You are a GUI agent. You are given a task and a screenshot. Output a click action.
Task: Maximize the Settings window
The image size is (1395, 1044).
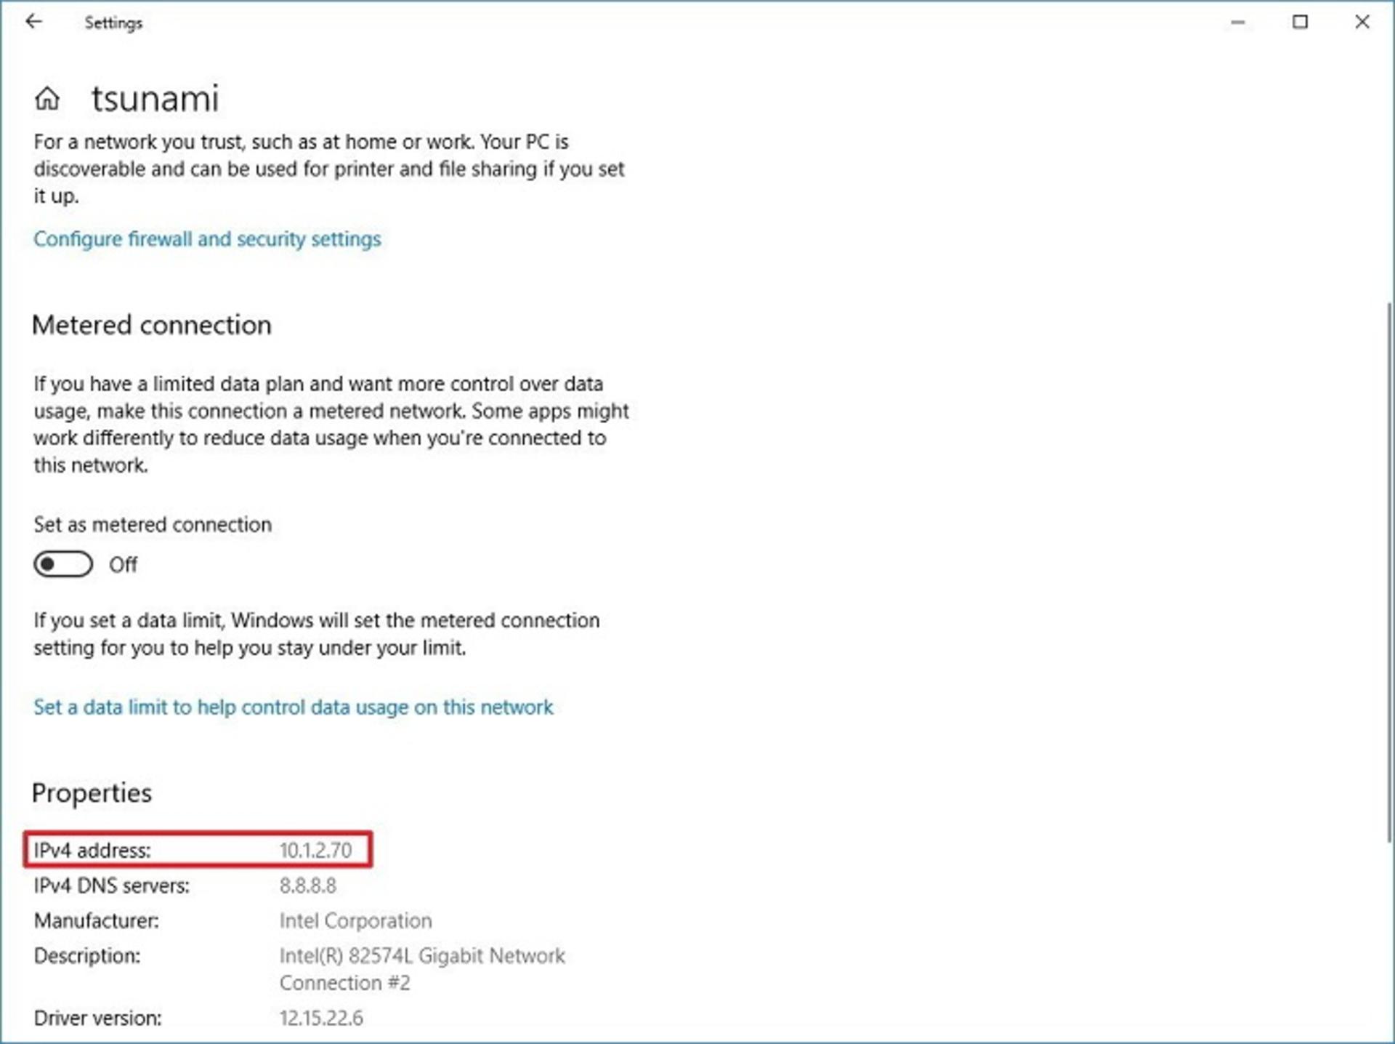[1300, 22]
